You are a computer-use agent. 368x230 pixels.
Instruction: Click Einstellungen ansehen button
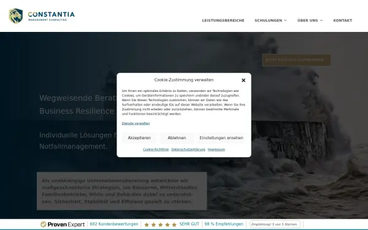[221, 138]
